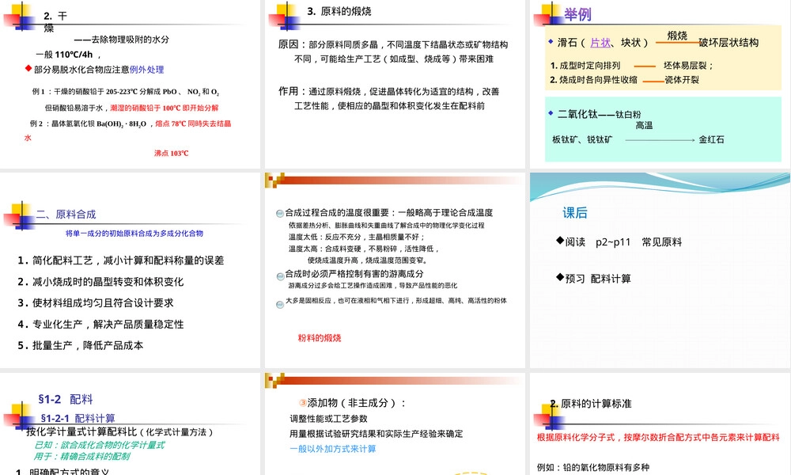Click the bullet line '合成时必须严格控制有害的游离成分'

tap(354, 274)
